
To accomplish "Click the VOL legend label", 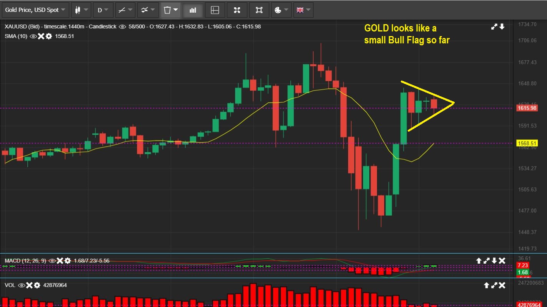I will pos(10,286).
